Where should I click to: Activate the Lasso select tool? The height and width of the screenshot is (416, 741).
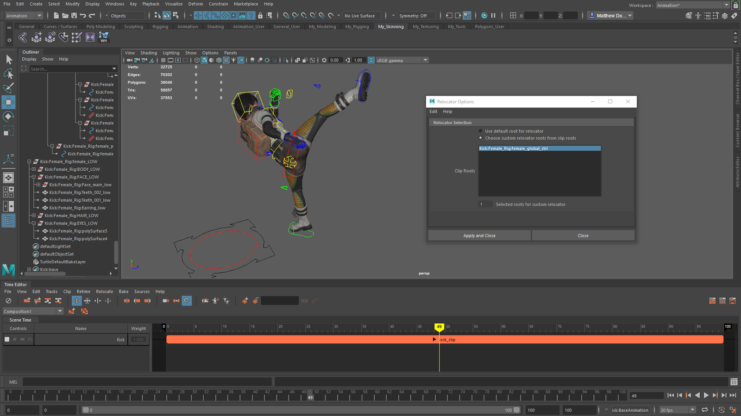[8, 74]
